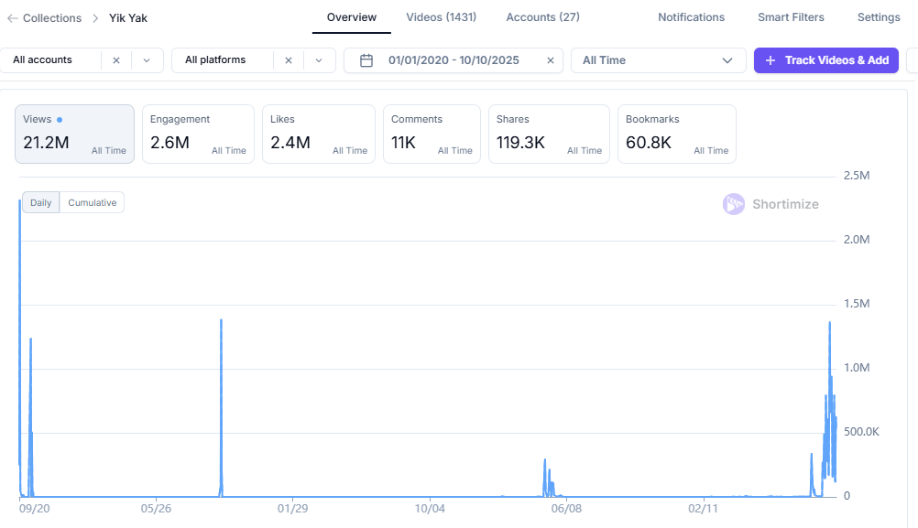Viewport: 918px width, 528px height.
Task: Click the back arrow beside Collections
Action: click(12, 18)
